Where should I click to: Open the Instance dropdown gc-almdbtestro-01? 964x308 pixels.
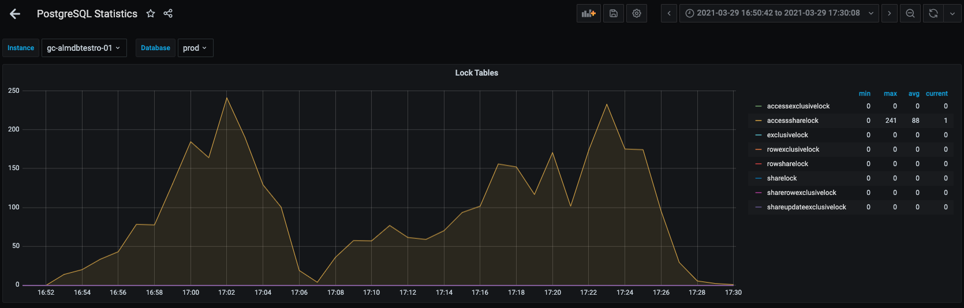pos(84,48)
